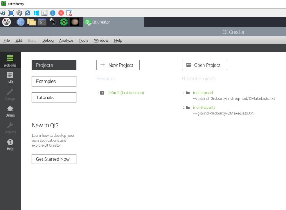This screenshot has width=286, height=210.
Task: Click the New to Qt? heading
Action: tap(45, 125)
